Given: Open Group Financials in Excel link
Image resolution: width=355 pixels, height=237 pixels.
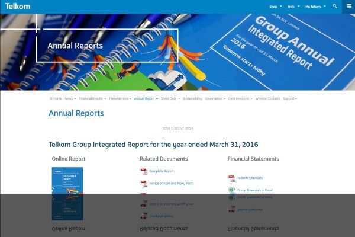Looking at the screenshot, I should pyautogui.click(x=255, y=190).
